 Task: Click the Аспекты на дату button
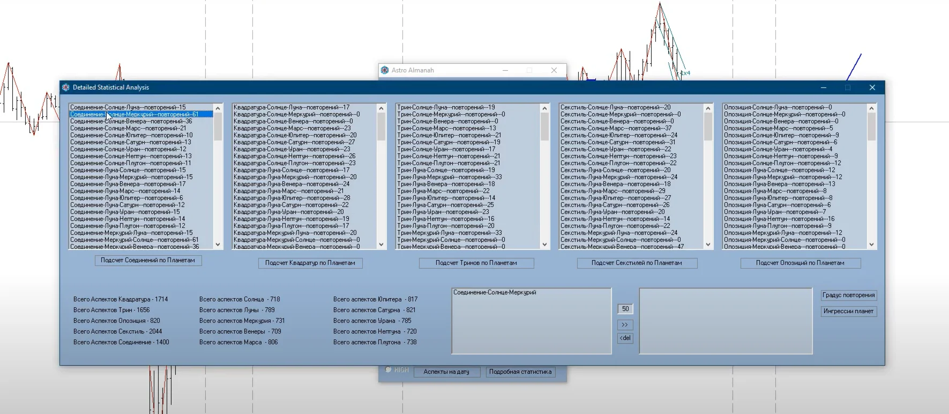pos(446,372)
